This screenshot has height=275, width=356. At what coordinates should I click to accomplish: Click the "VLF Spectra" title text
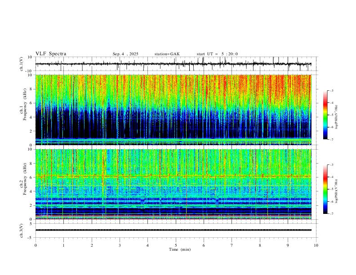[51, 53]
